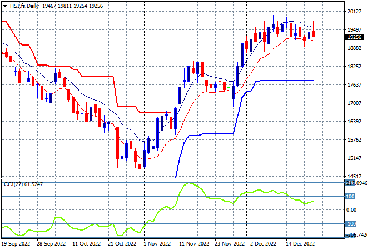Click the 14517 price axis label
This screenshot has height=250, width=367.
tap(354, 176)
